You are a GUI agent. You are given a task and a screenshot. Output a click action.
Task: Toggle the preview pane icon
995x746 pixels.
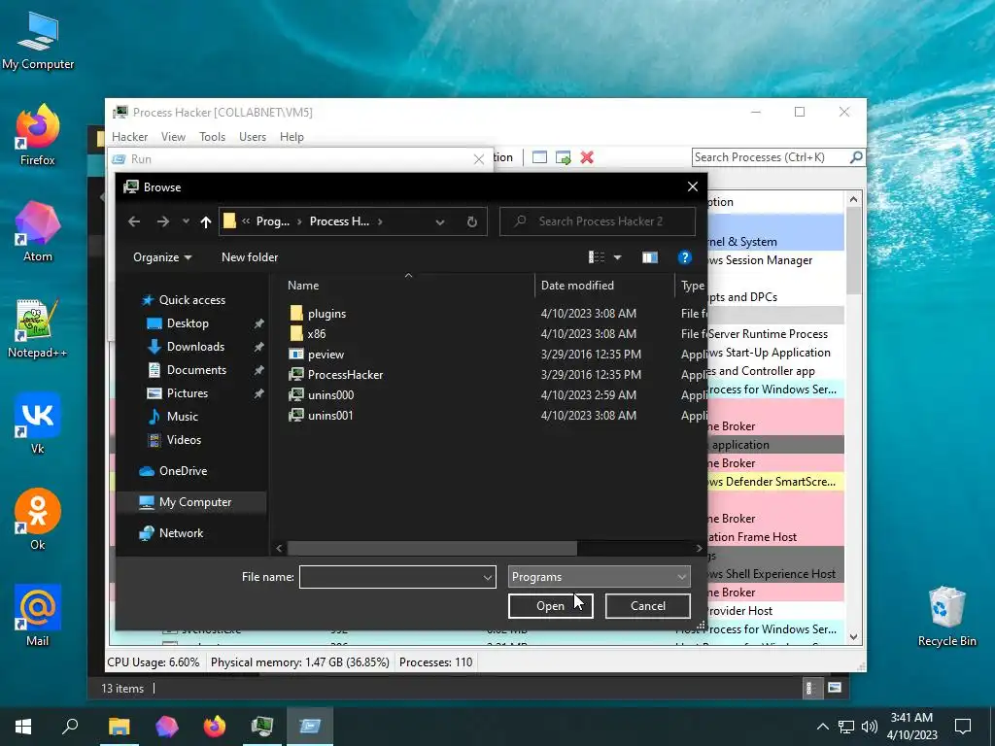[650, 256]
